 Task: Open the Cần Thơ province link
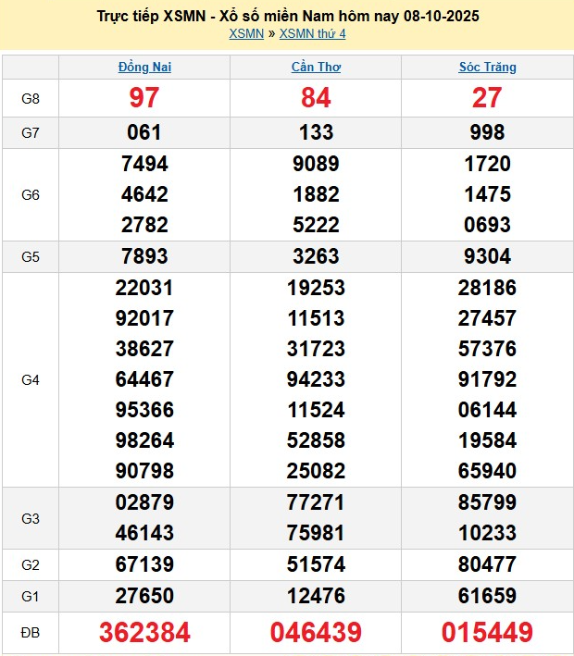[316, 67]
